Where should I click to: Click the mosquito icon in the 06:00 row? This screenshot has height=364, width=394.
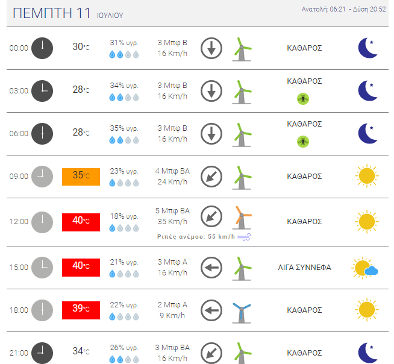pos(303,142)
